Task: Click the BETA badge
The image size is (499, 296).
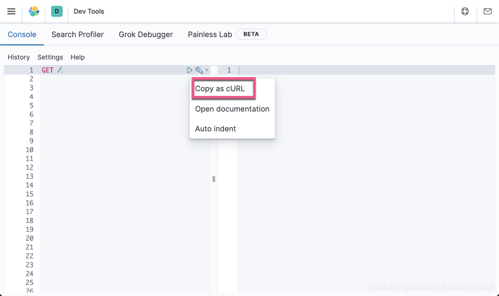Action: 251,34
